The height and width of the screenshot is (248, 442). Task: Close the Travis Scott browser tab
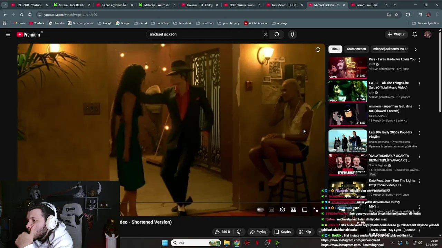point(301,5)
